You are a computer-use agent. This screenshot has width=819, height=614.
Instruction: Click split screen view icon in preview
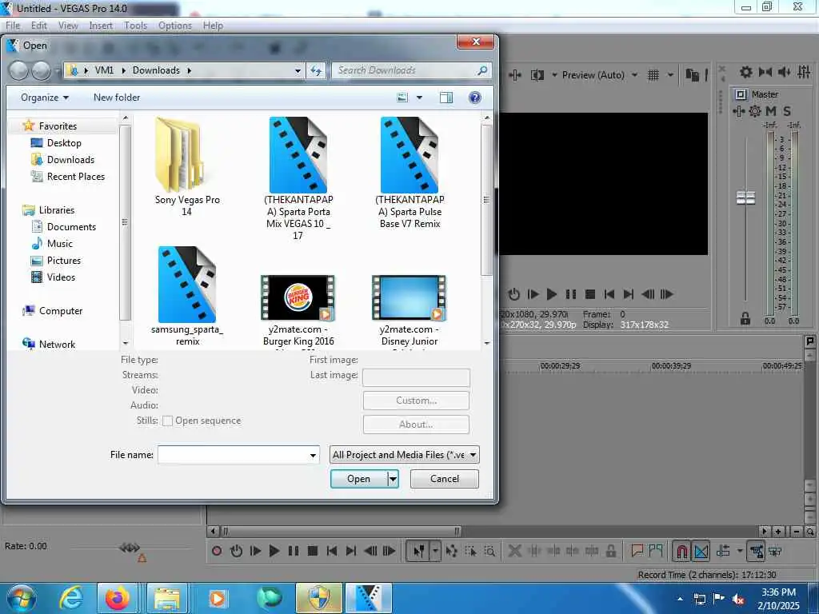coord(537,75)
